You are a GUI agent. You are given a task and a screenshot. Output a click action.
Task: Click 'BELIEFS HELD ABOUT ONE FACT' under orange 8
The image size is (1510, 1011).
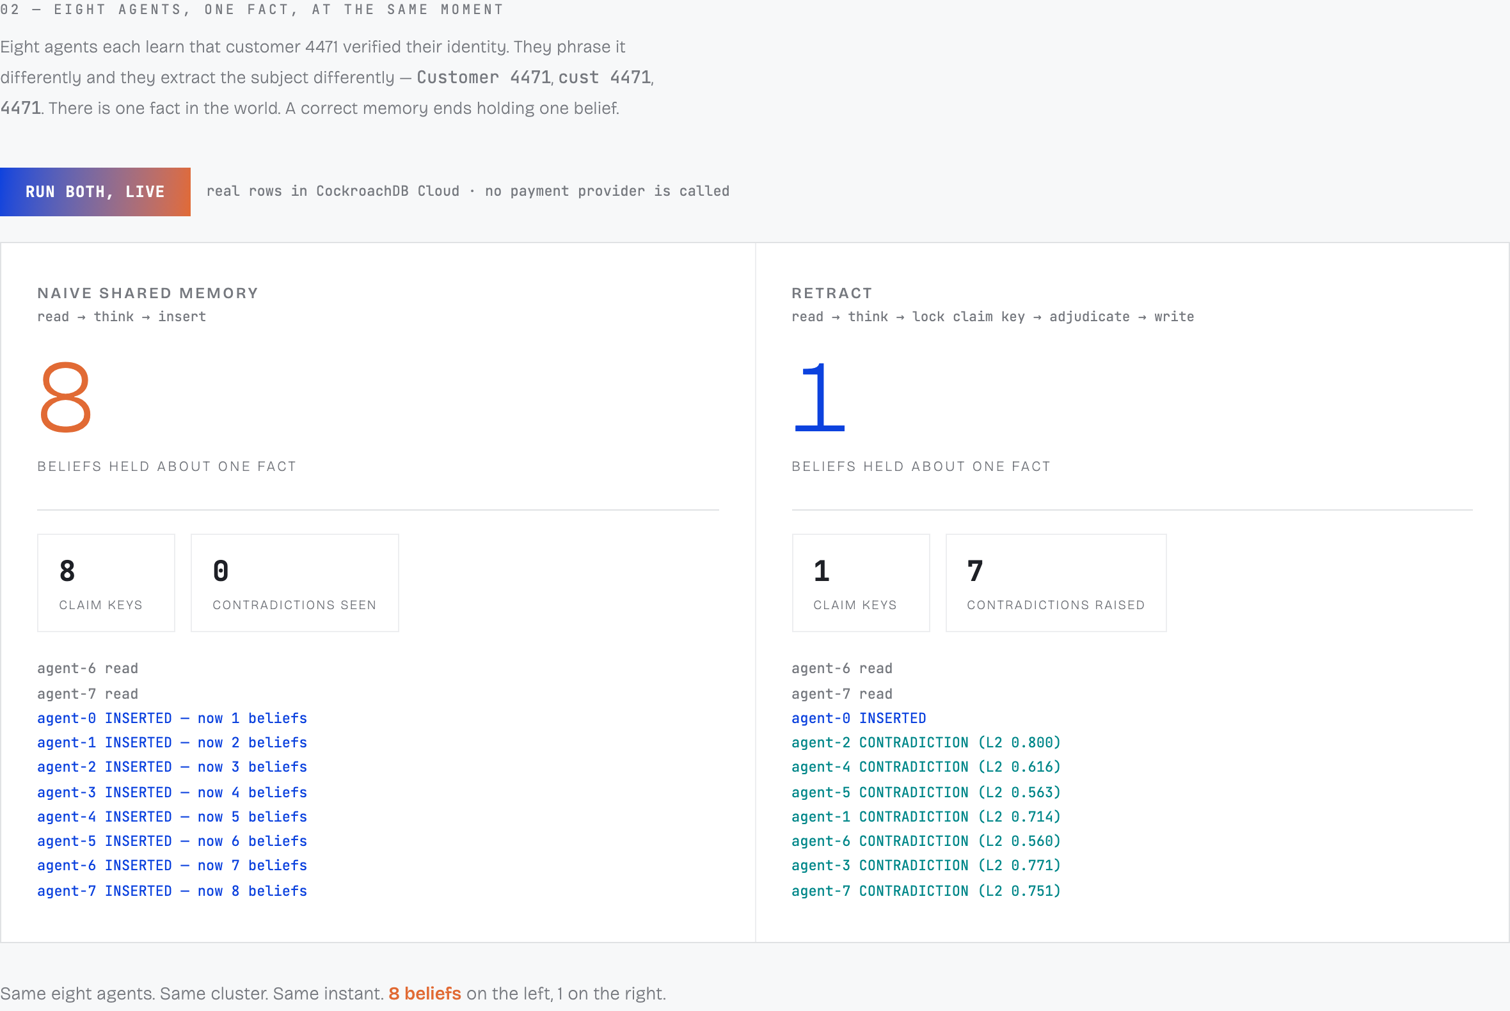click(x=167, y=467)
